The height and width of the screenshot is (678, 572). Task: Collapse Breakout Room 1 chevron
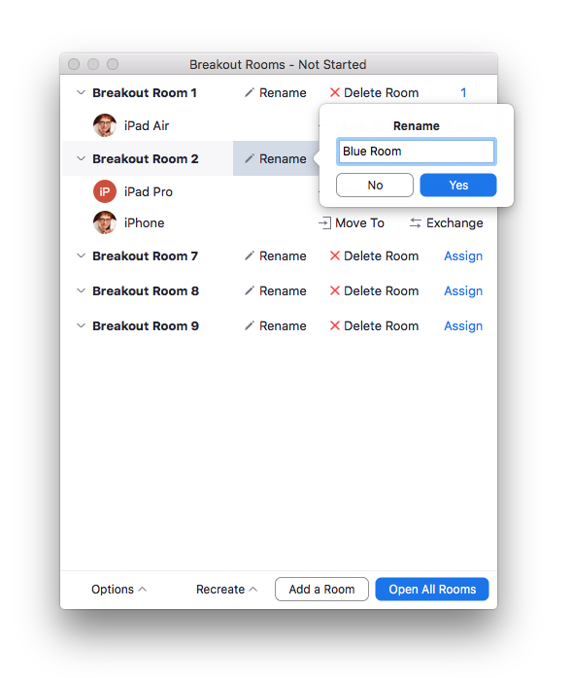tap(81, 92)
